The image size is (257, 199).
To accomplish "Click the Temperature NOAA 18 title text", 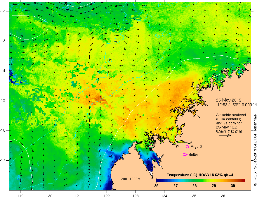I will coord(200,175).
